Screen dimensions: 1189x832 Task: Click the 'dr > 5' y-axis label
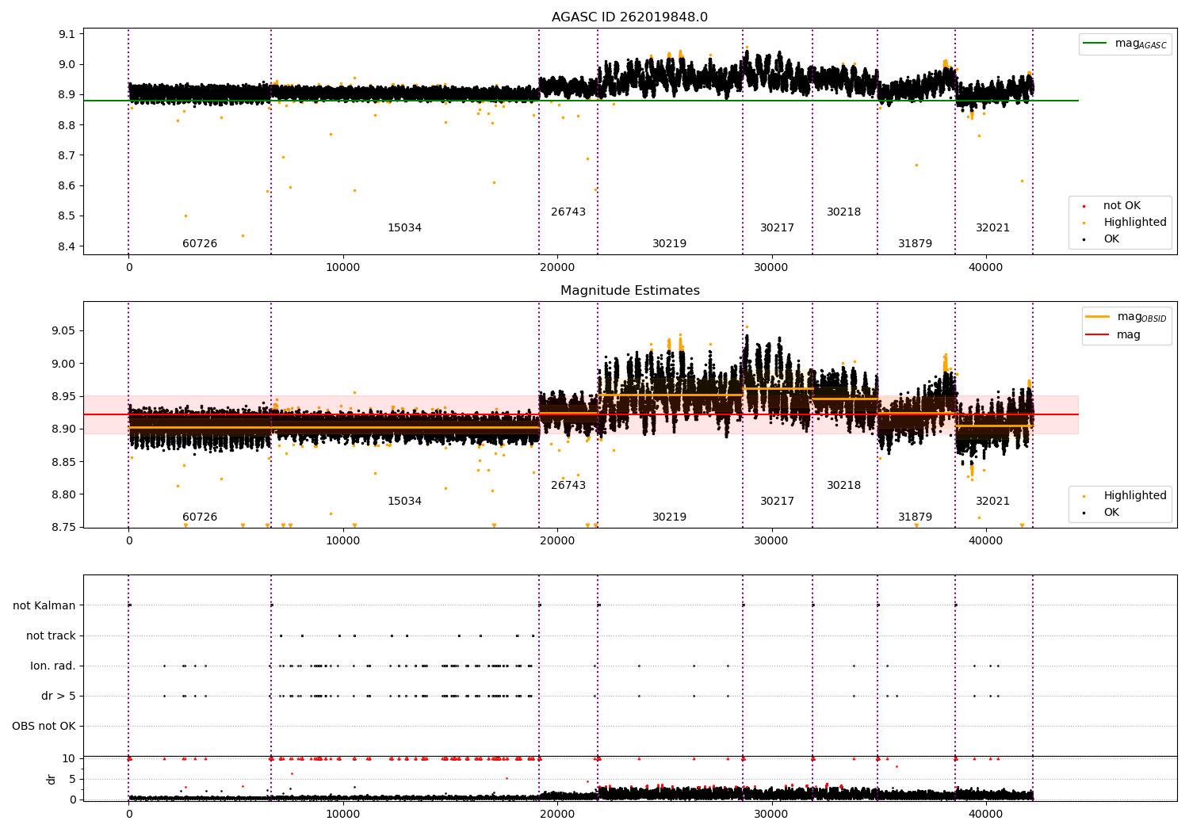tap(59, 697)
